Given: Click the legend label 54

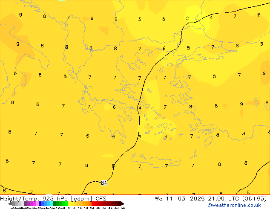Looking at the screenshot, I should click(x=123, y=208).
